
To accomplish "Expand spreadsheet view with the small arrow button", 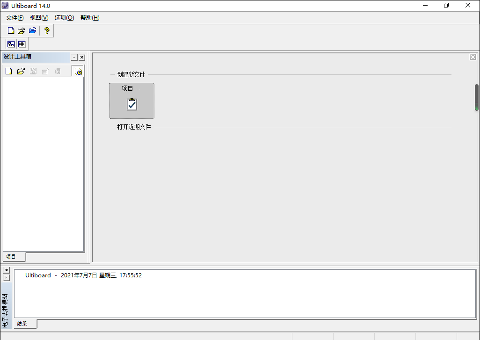I will tap(7, 278).
